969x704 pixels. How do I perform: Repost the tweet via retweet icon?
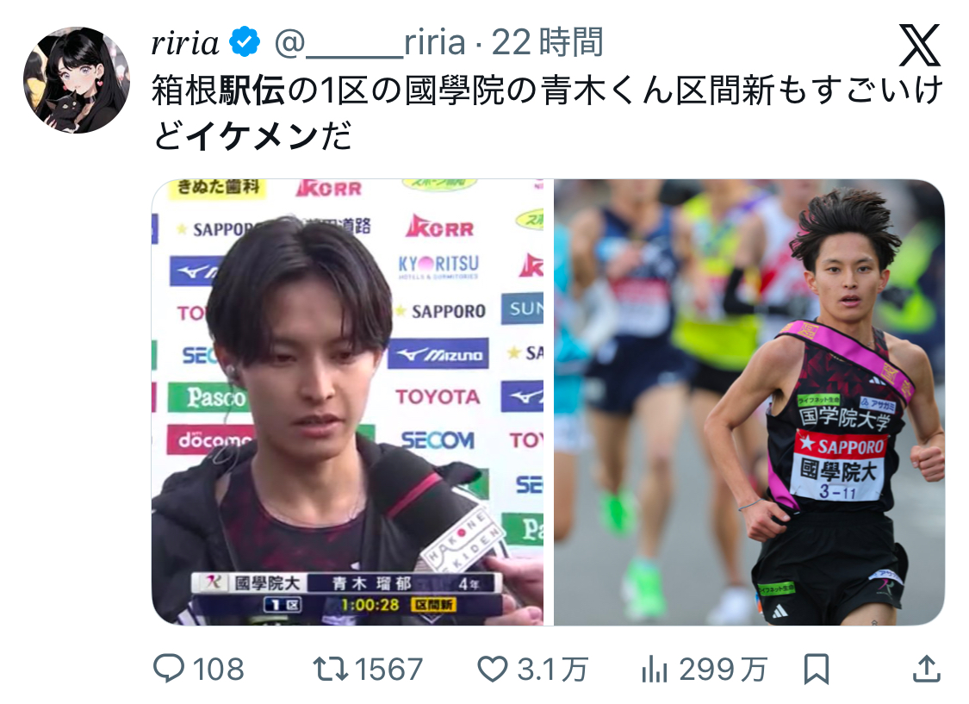point(331,669)
